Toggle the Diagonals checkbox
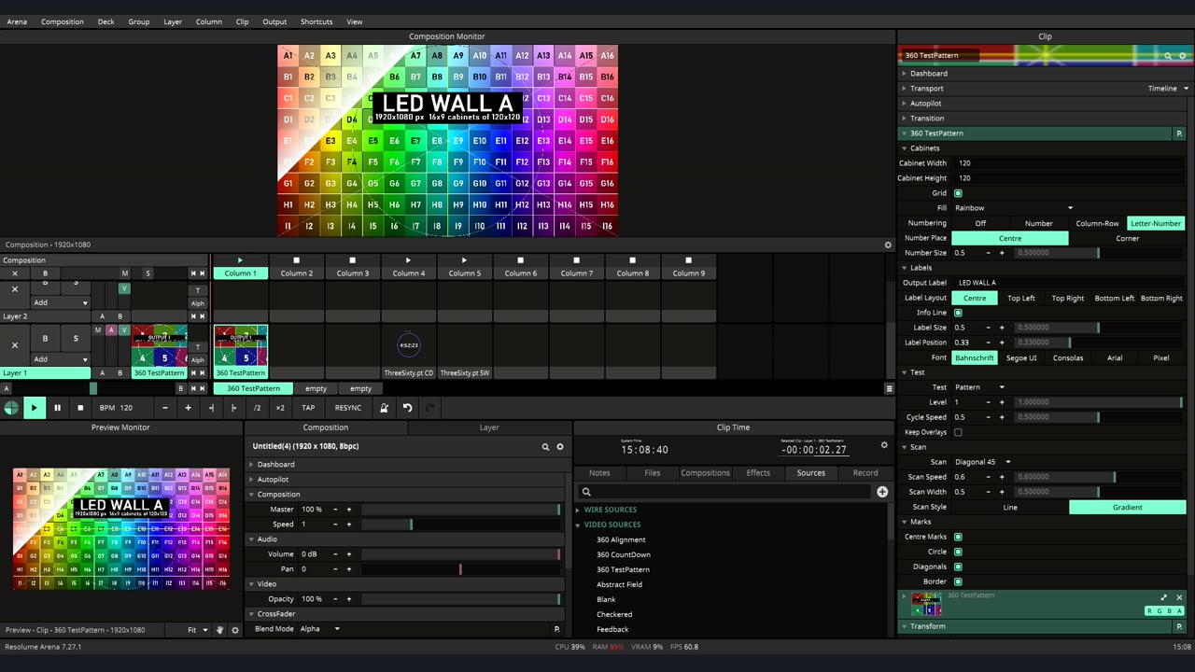 (958, 567)
